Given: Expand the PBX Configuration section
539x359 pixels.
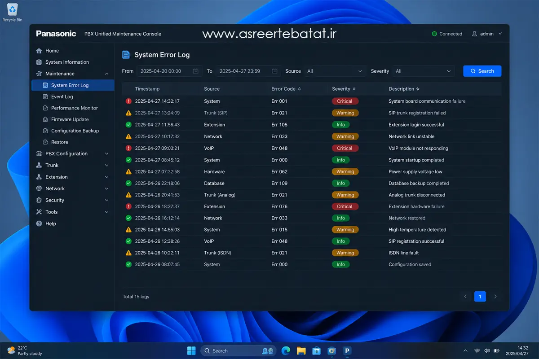Looking at the screenshot, I should 106,153.
